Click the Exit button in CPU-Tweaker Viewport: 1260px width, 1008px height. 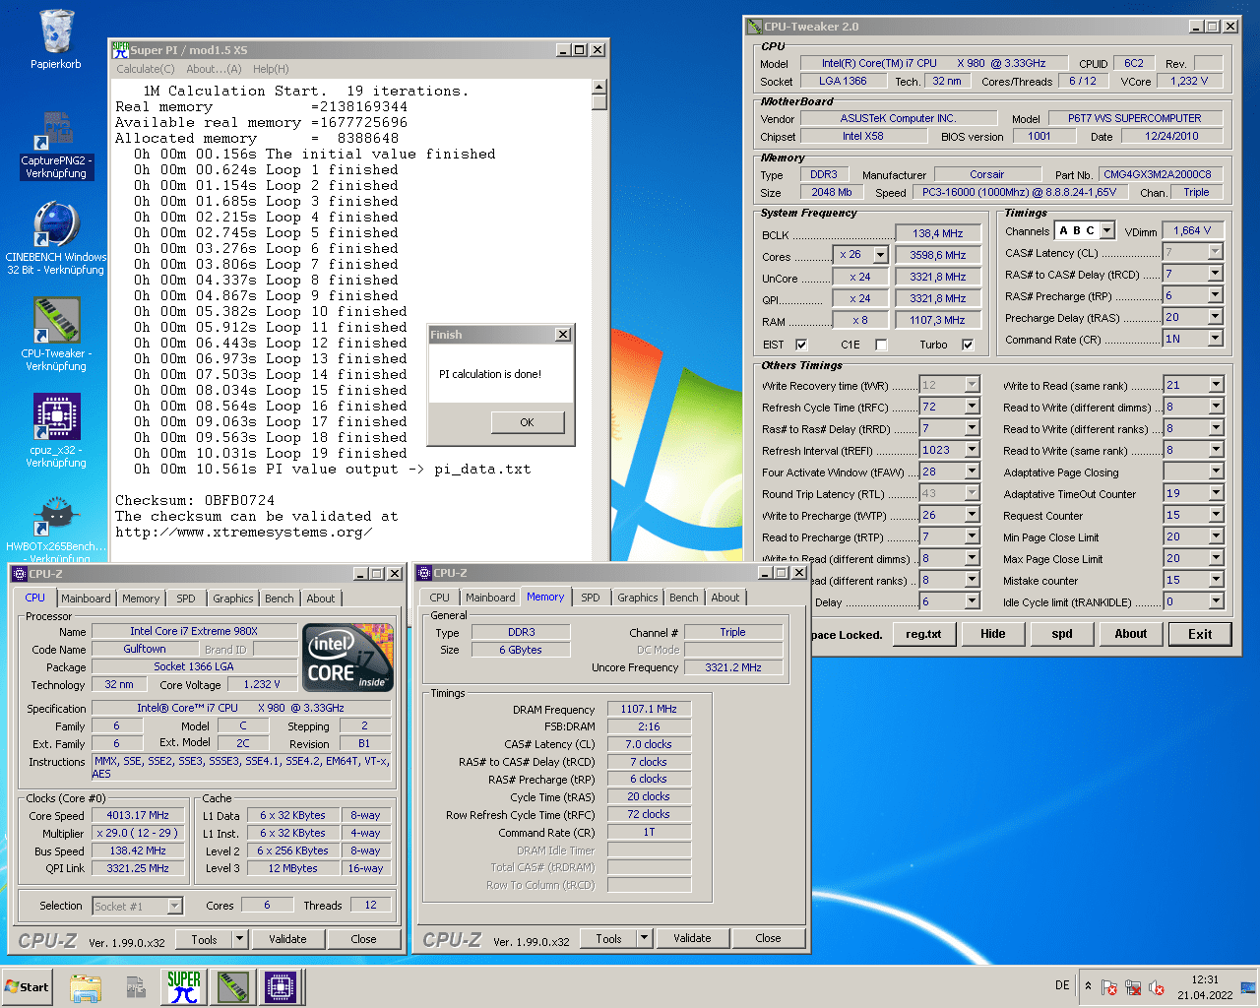tap(1200, 634)
